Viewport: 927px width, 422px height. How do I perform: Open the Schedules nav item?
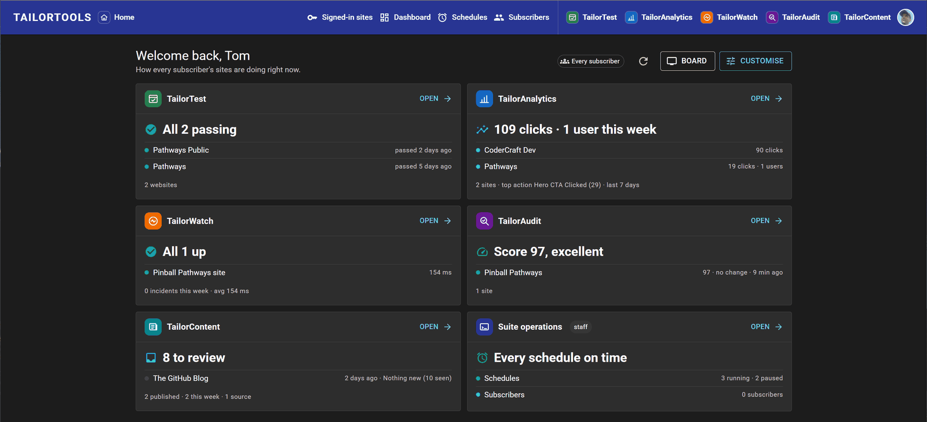462,17
